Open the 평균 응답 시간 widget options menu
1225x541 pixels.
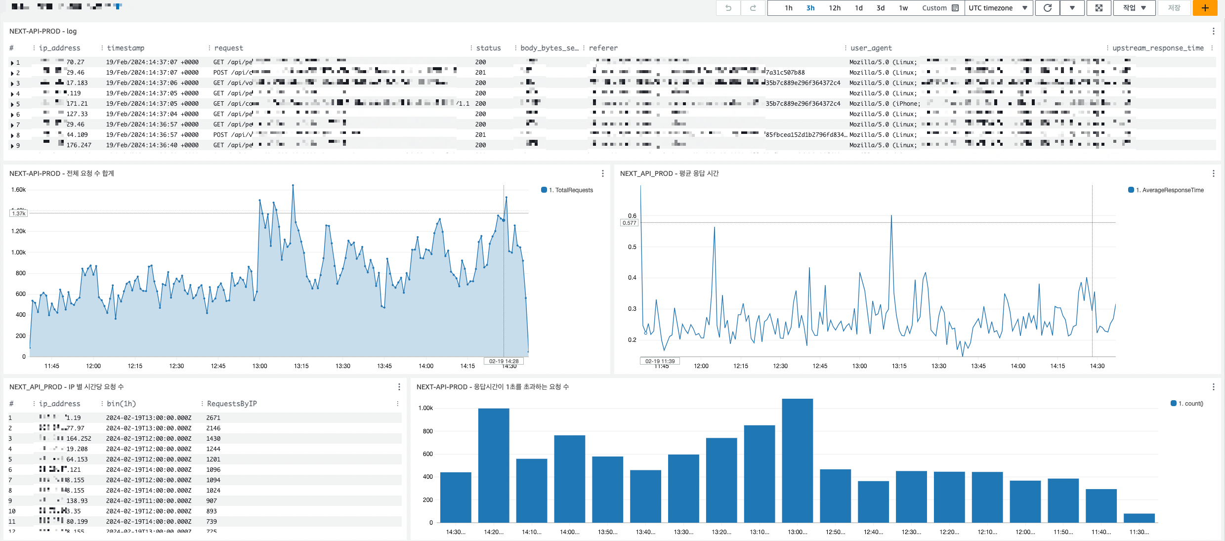click(1213, 173)
